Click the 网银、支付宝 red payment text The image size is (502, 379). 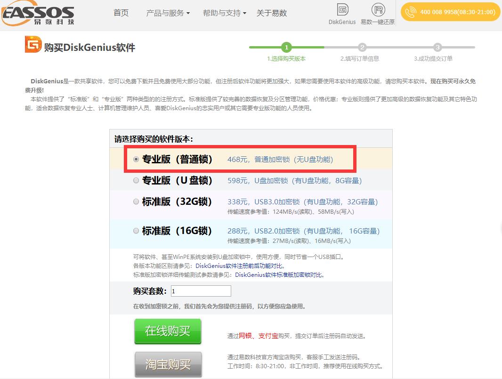tap(259, 336)
